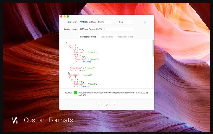Click the "[black]" token in the code
This screenshot has height=134, width=213.
pos(85,86)
